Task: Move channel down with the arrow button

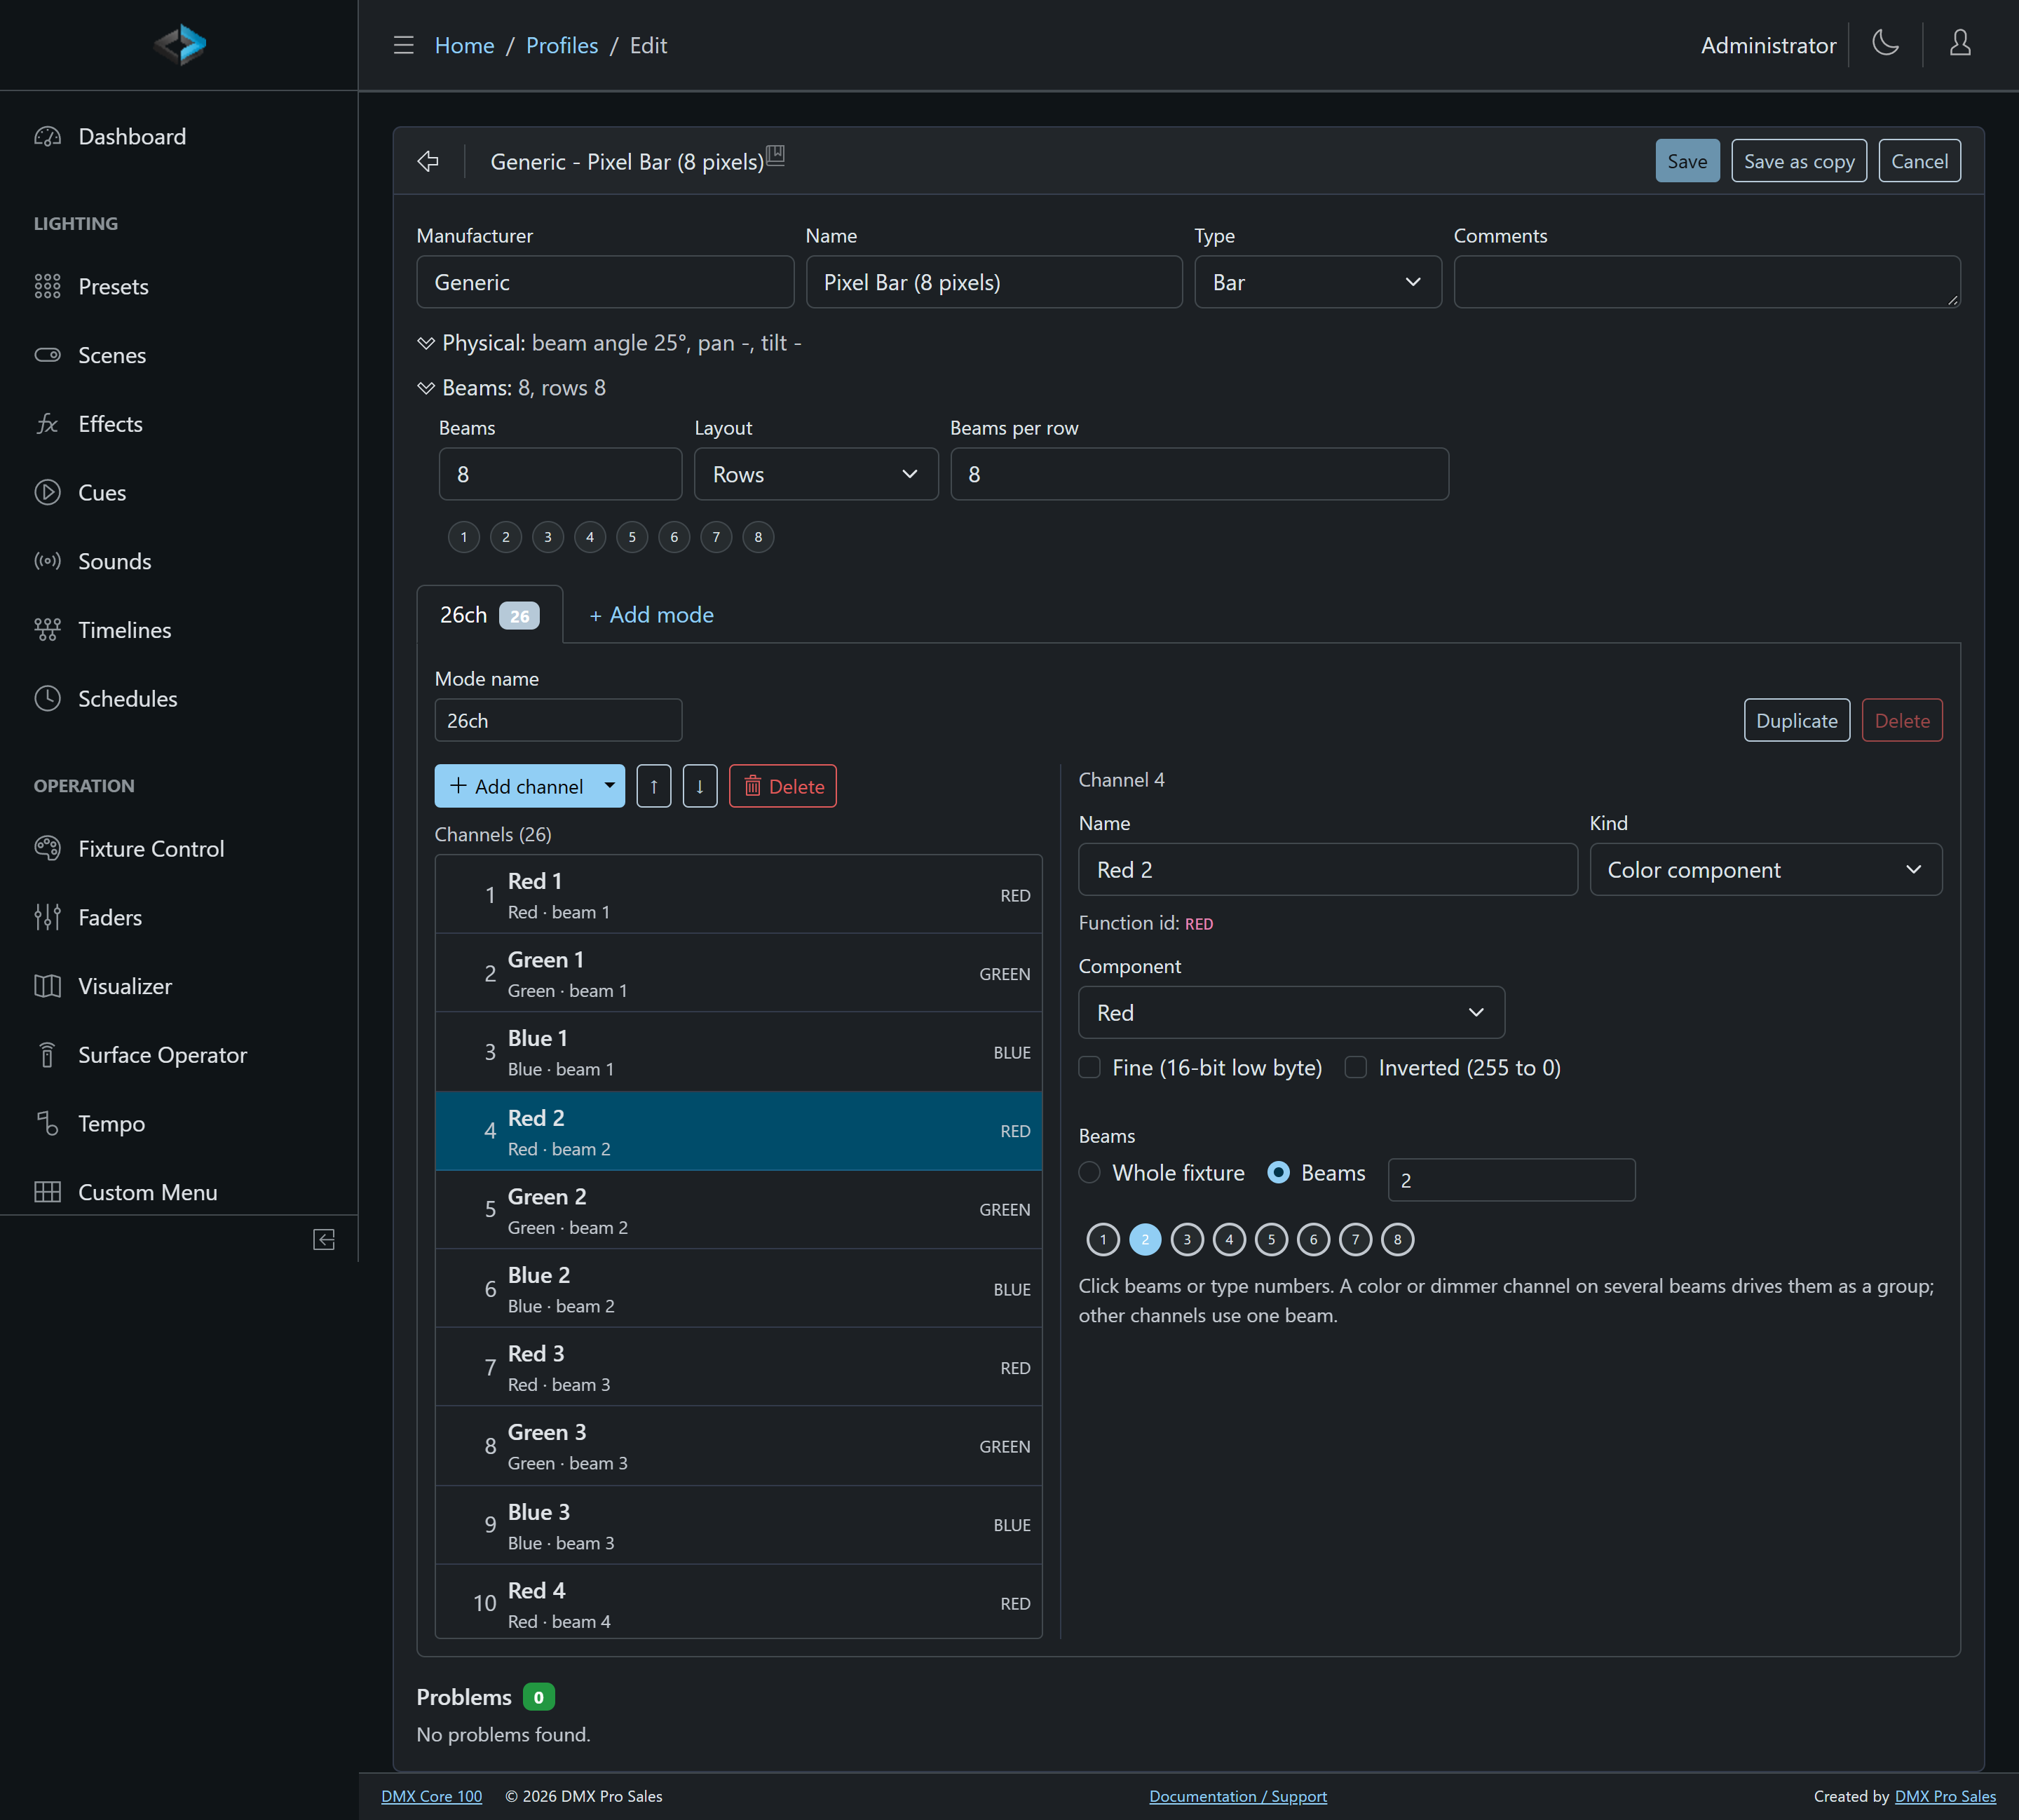Action: click(x=700, y=786)
